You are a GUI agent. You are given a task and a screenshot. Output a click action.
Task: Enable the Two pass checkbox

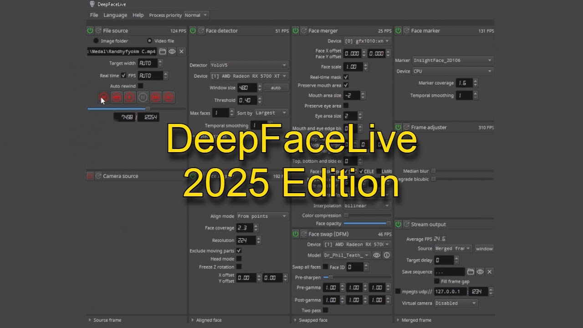click(325, 310)
